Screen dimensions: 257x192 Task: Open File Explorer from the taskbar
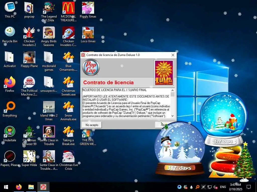31,187
